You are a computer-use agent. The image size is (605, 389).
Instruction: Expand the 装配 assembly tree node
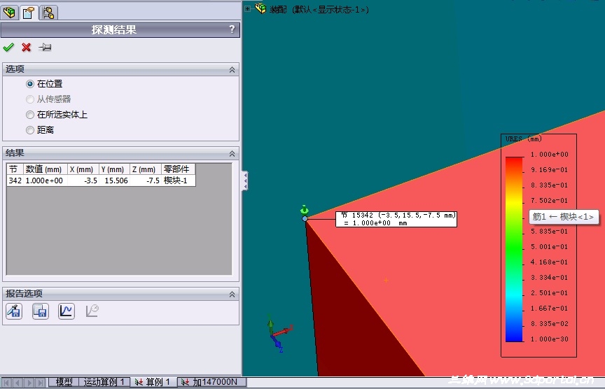pos(247,8)
